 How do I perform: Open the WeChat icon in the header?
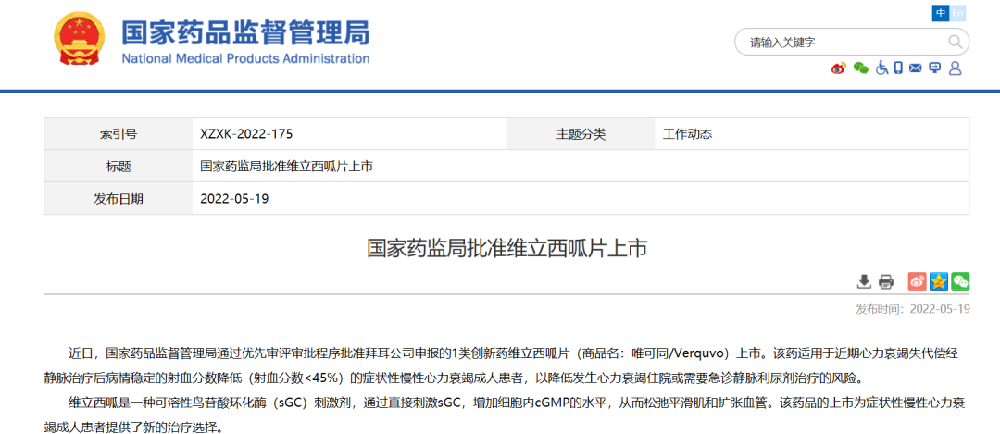[861, 68]
